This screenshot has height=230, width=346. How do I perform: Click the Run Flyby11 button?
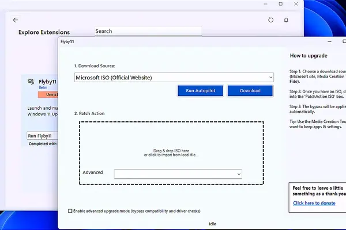[x=42, y=136]
